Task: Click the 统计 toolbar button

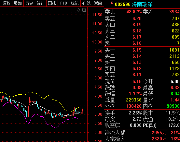Action: pos(40,3)
